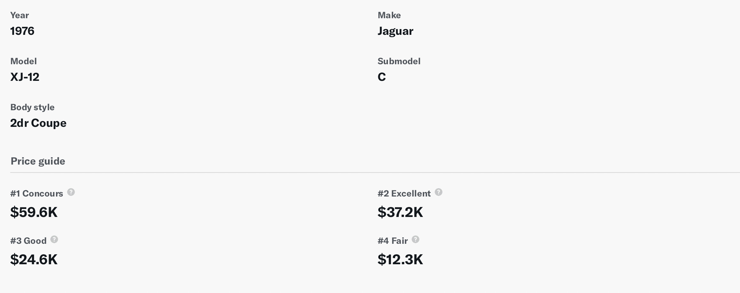This screenshot has height=293, width=740.
Task: Click the #4 Fair label
Action: pyautogui.click(x=392, y=241)
